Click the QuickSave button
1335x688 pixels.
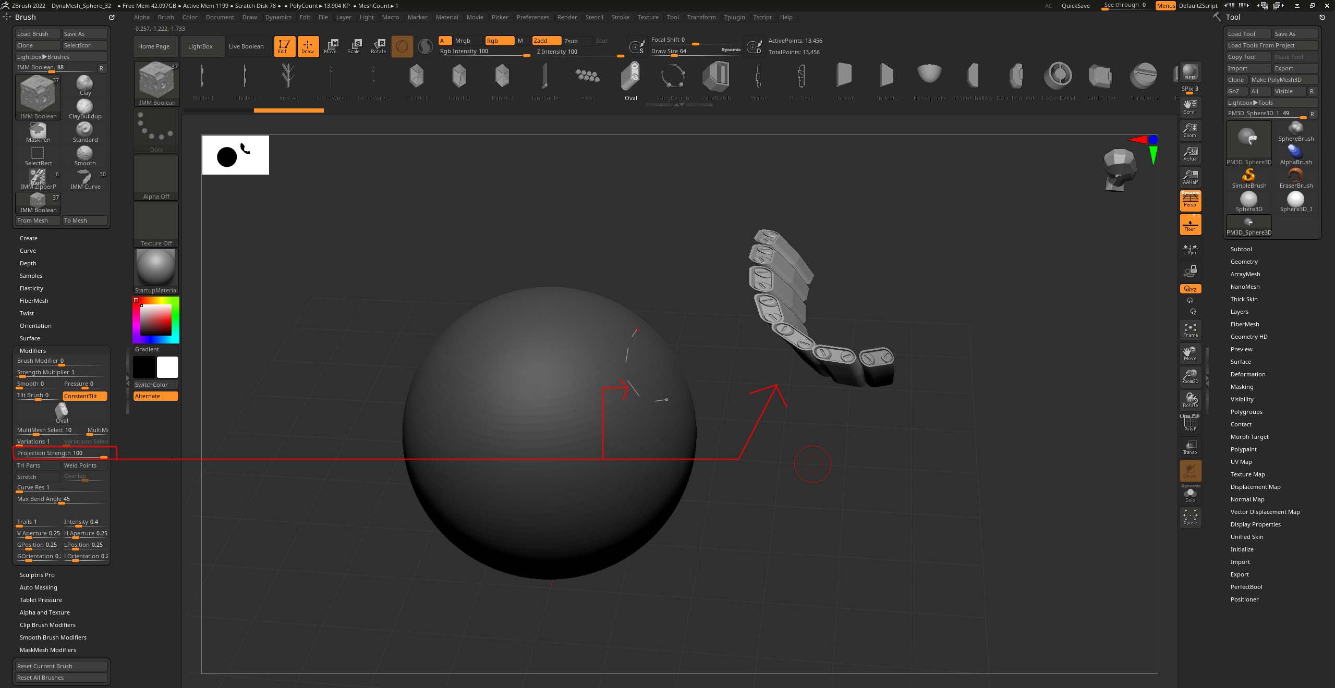tap(1075, 6)
